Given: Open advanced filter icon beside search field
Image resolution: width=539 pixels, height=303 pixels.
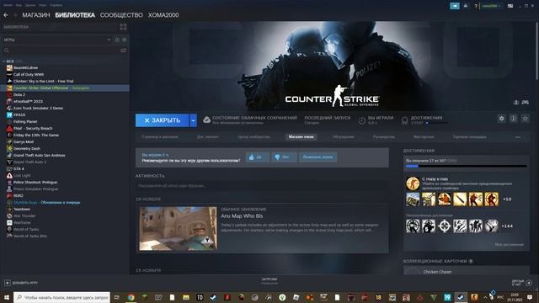Looking at the screenshot, I should 123,50.
